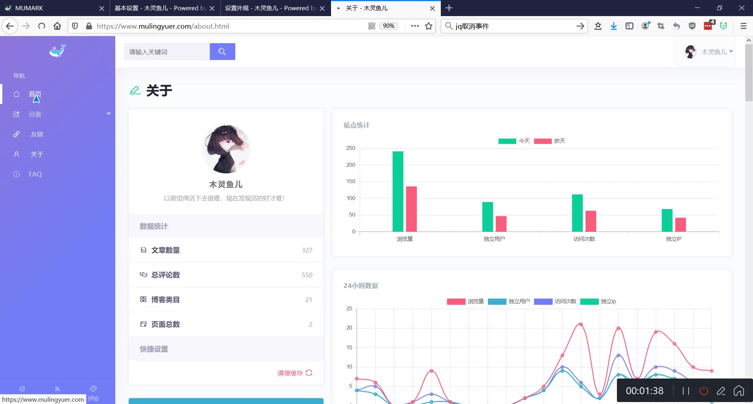Screen dimensions: 753x404
Task: Click the undo close tab arrow
Action: 677,26
